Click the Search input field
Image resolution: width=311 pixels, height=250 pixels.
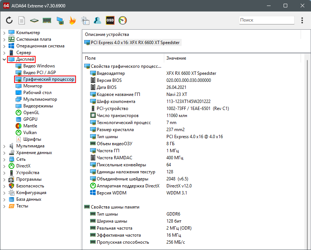pos(267,20)
